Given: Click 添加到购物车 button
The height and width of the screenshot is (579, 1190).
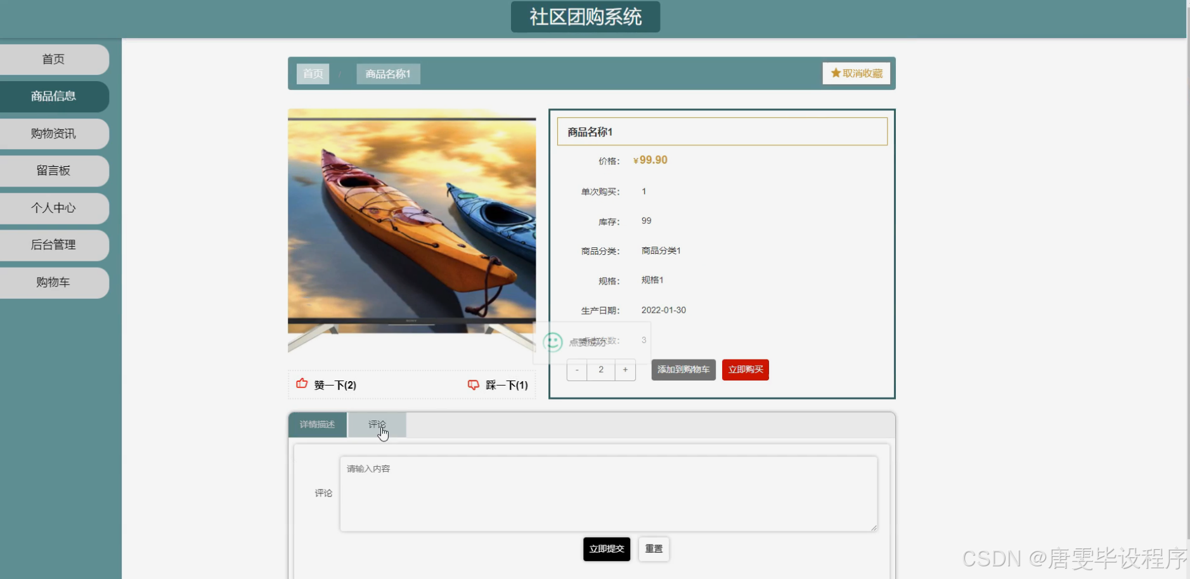Looking at the screenshot, I should 683,370.
